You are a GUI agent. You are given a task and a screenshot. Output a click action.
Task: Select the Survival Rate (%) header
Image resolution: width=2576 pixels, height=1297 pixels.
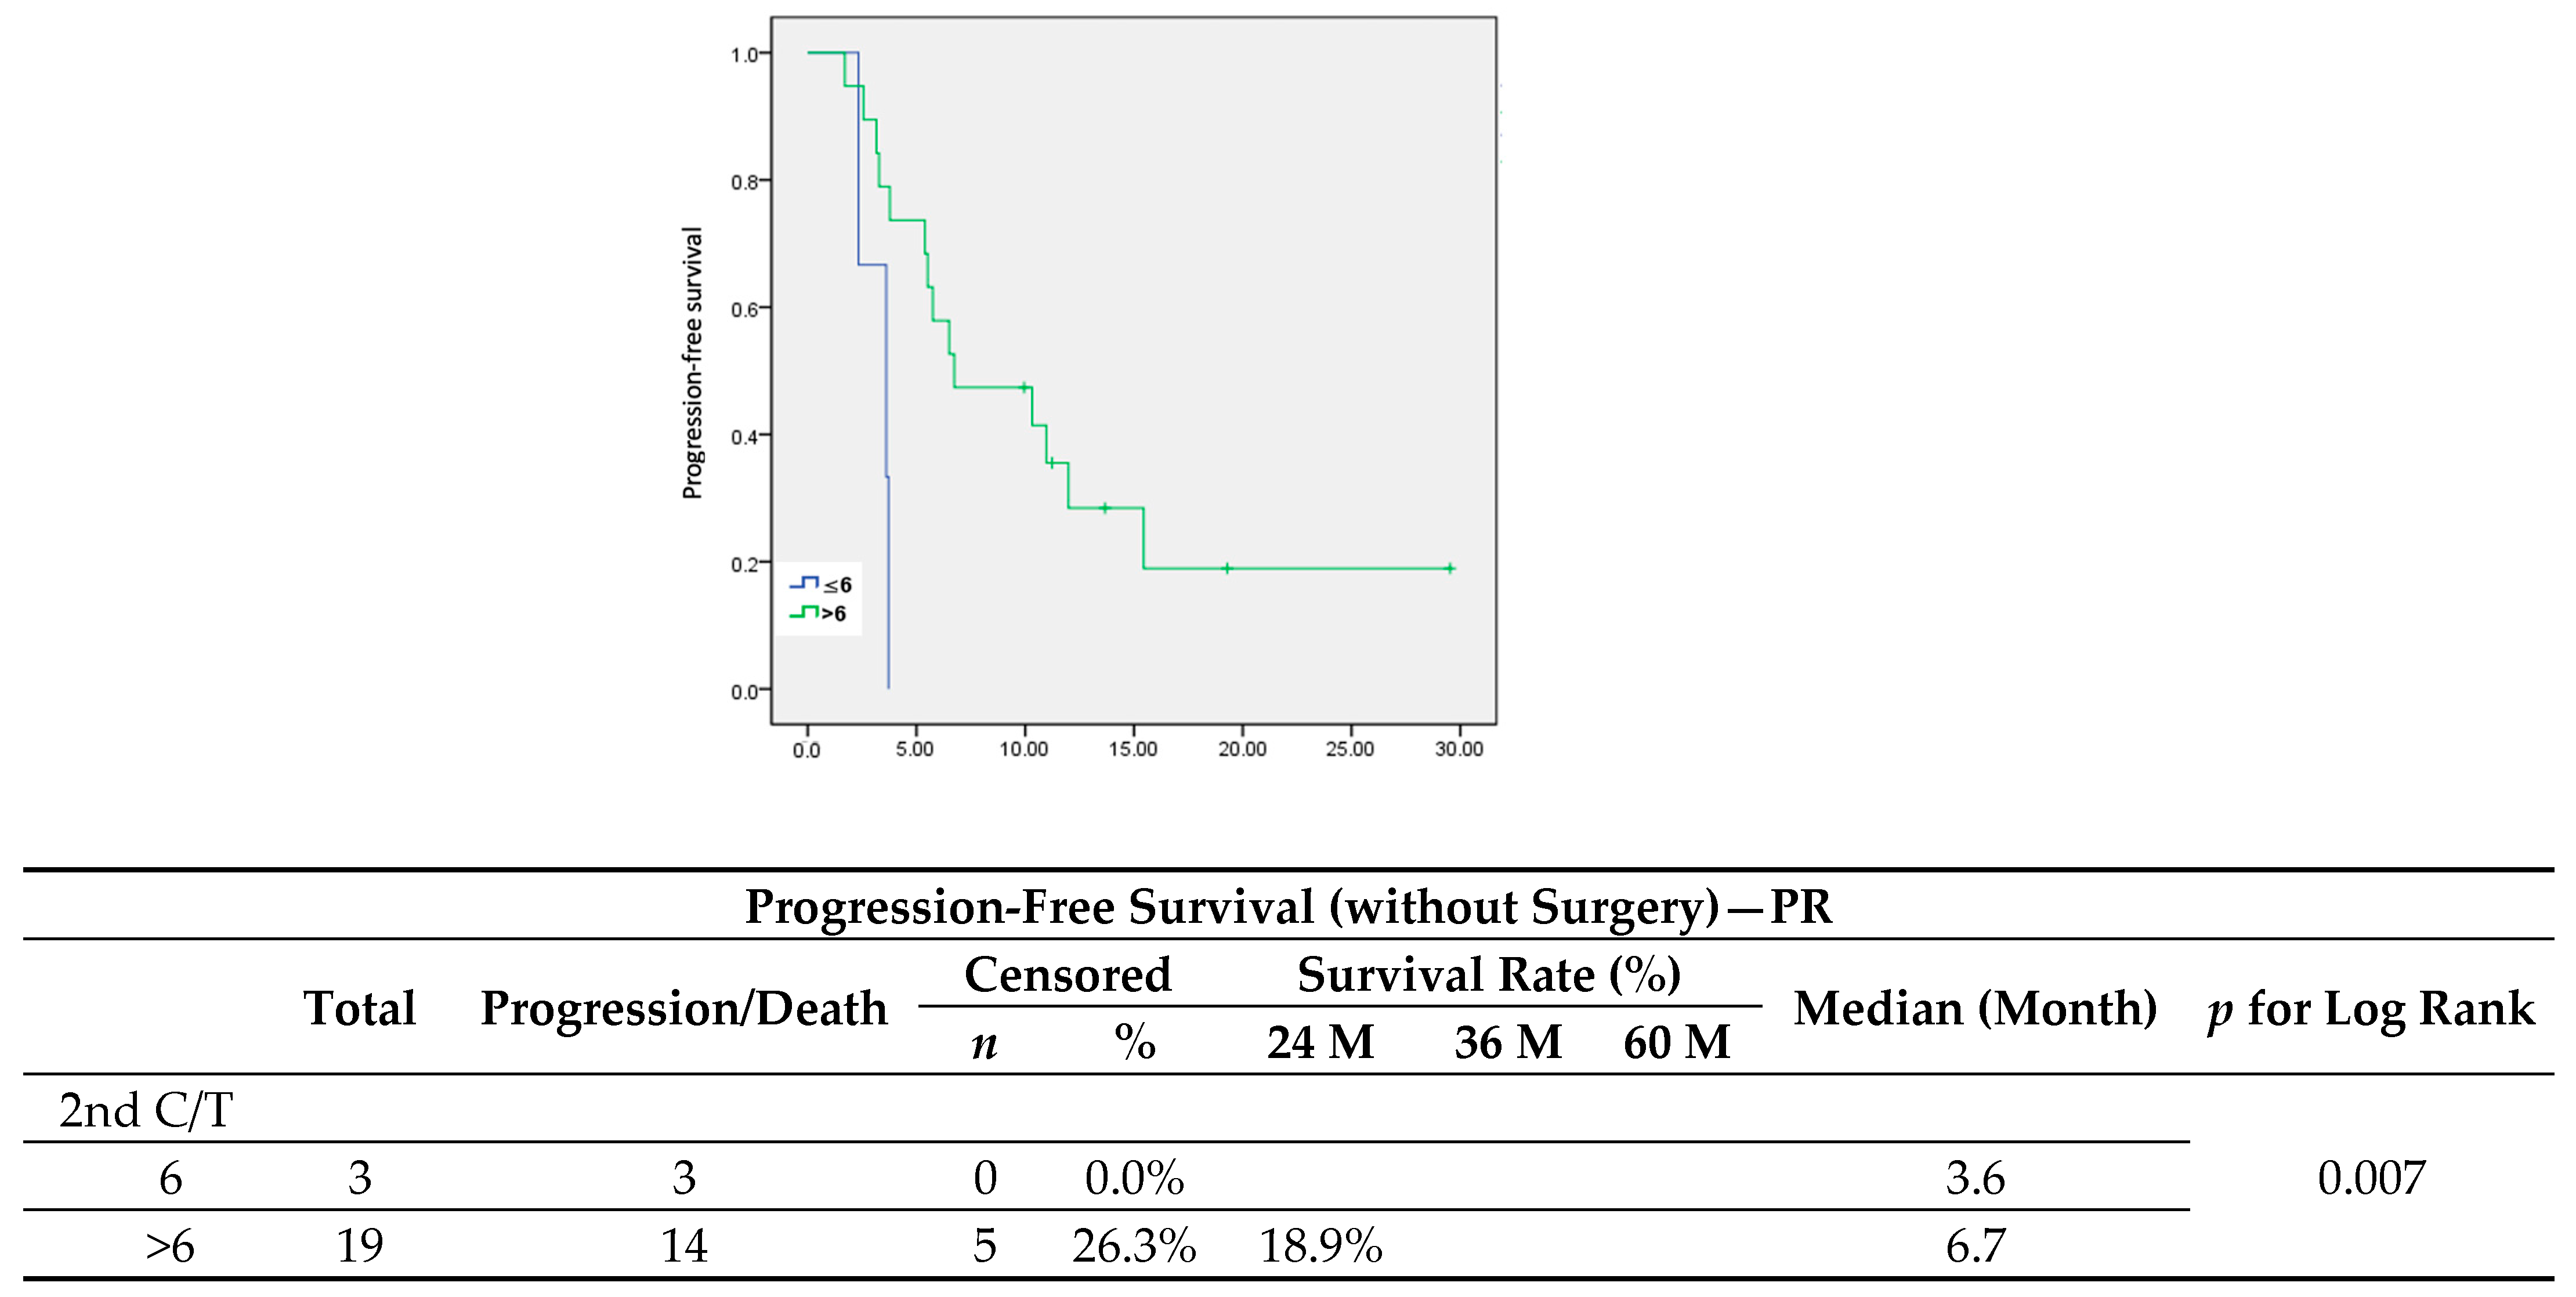tap(1488, 975)
